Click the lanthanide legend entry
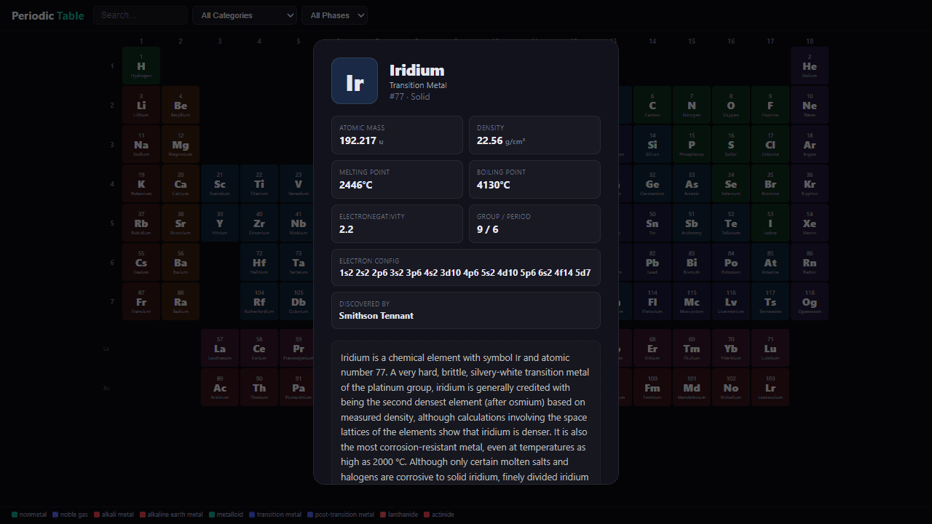Image resolution: width=932 pixels, height=524 pixels. pos(399,515)
